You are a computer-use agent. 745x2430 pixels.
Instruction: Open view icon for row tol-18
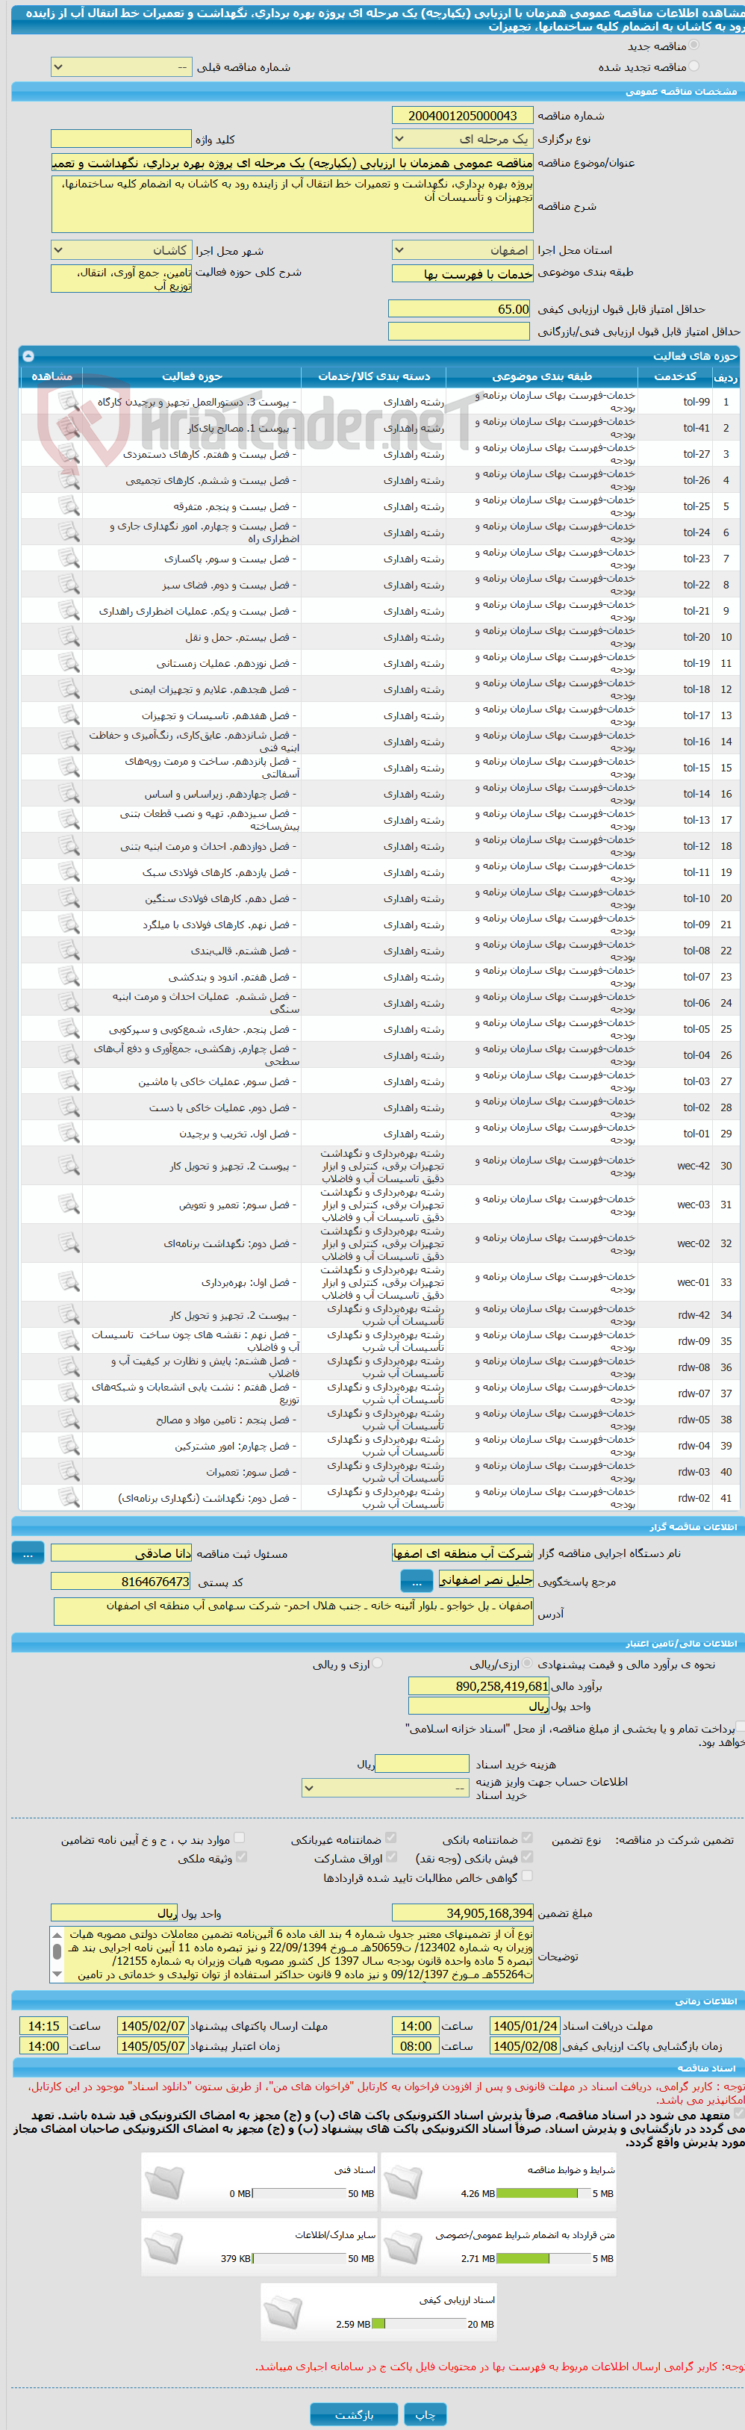point(68,689)
